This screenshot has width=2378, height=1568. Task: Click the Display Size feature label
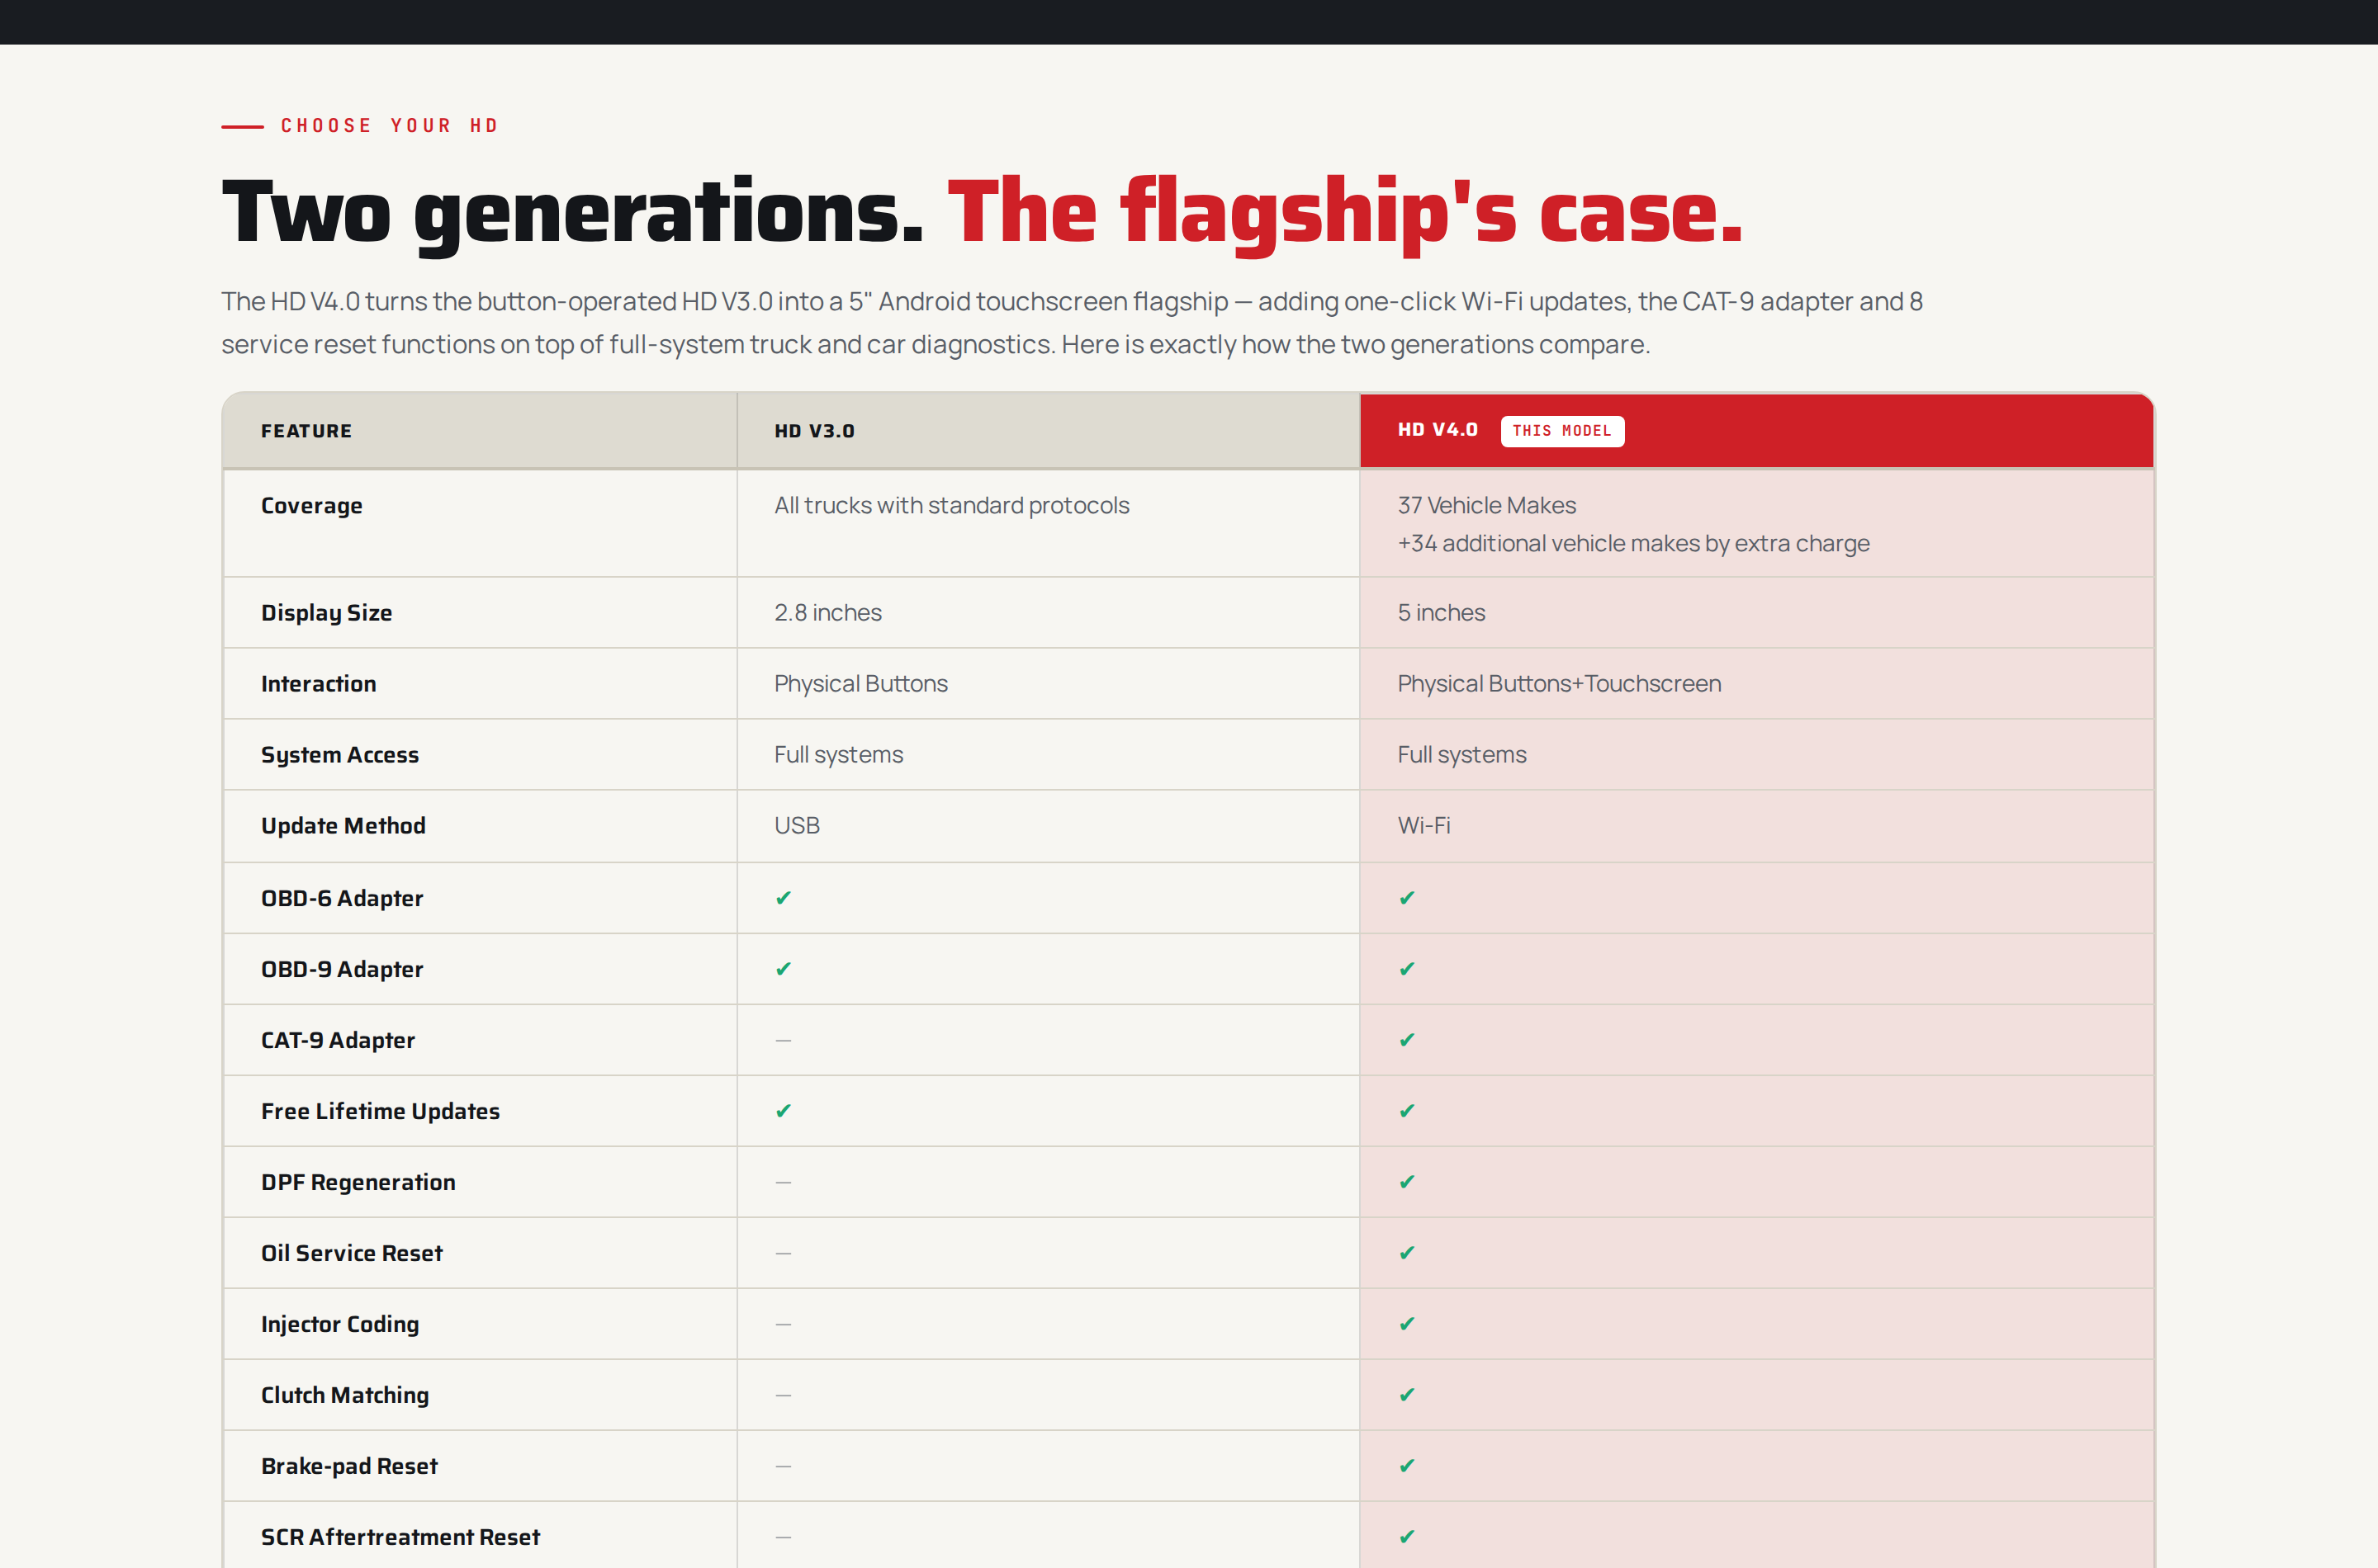pos(326,613)
